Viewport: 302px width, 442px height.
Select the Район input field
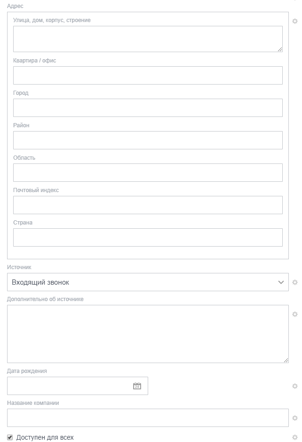(148, 140)
